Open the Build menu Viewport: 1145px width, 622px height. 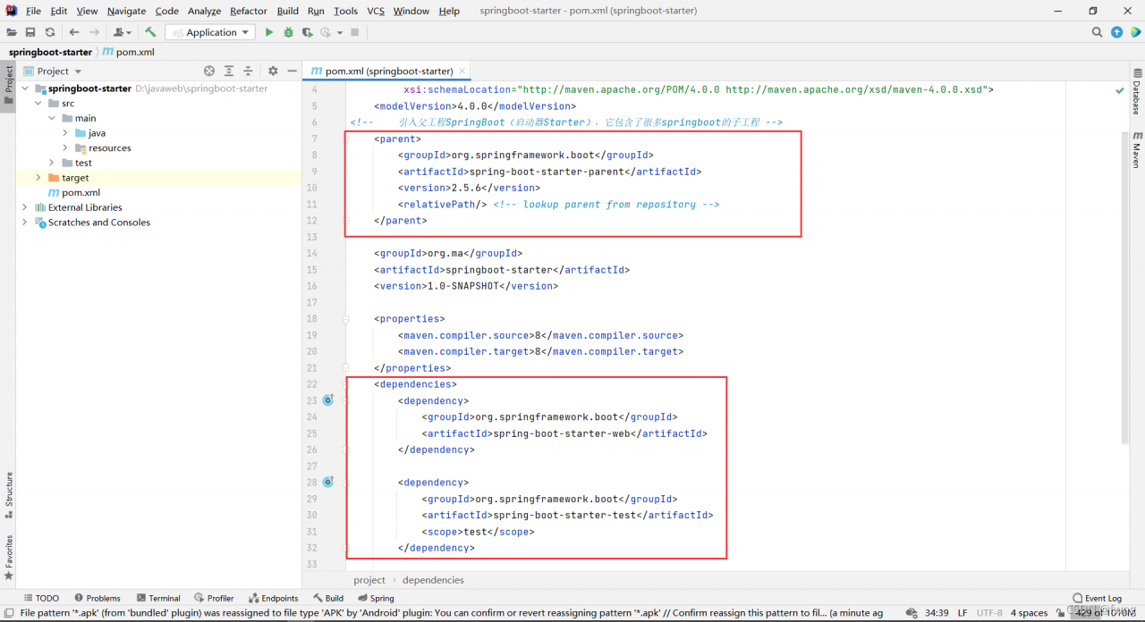pyautogui.click(x=288, y=11)
